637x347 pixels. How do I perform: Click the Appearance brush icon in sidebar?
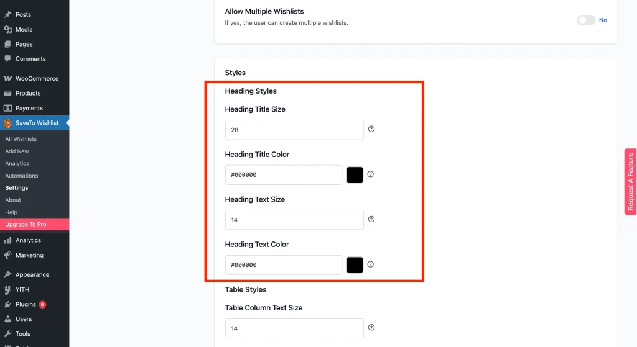[7, 274]
